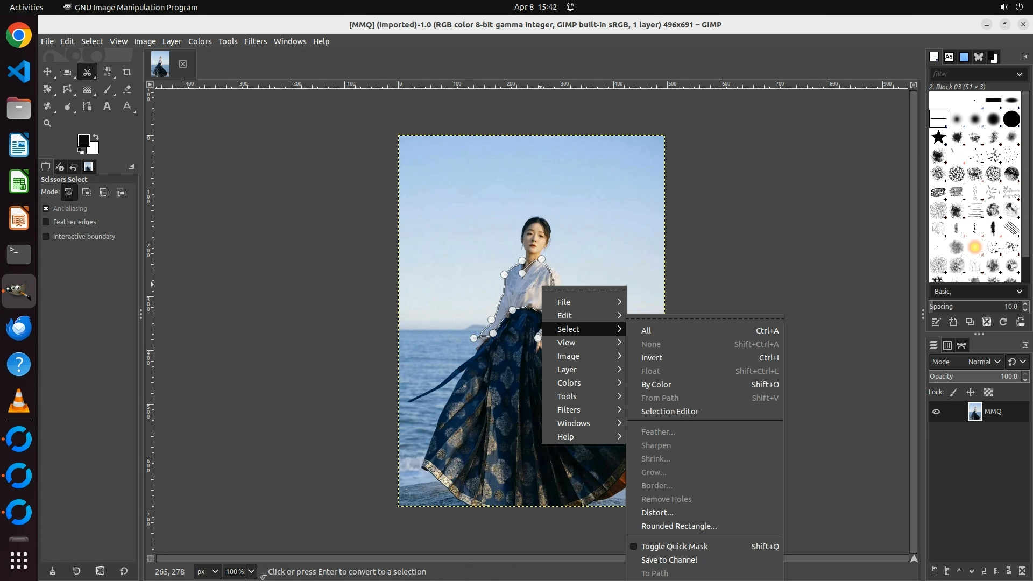Swap foreground and background colors arrow
Viewport: 1033px width, 581px height.
pos(96,137)
